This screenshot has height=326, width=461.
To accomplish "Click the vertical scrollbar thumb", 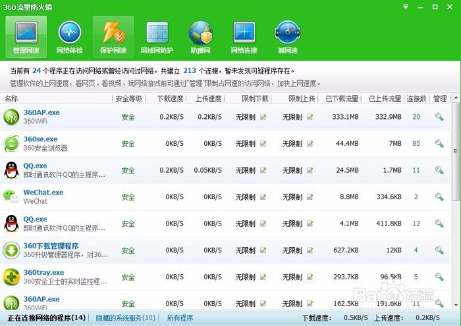I will pyautogui.click(x=456, y=151).
